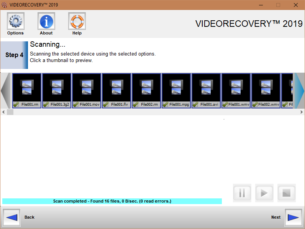Toggle the File001.mov checkbox

tap(76, 105)
